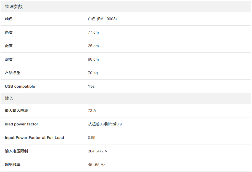Click the 90 cm depth value
The width and height of the screenshot is (252, 172).
tap(93, 59)
